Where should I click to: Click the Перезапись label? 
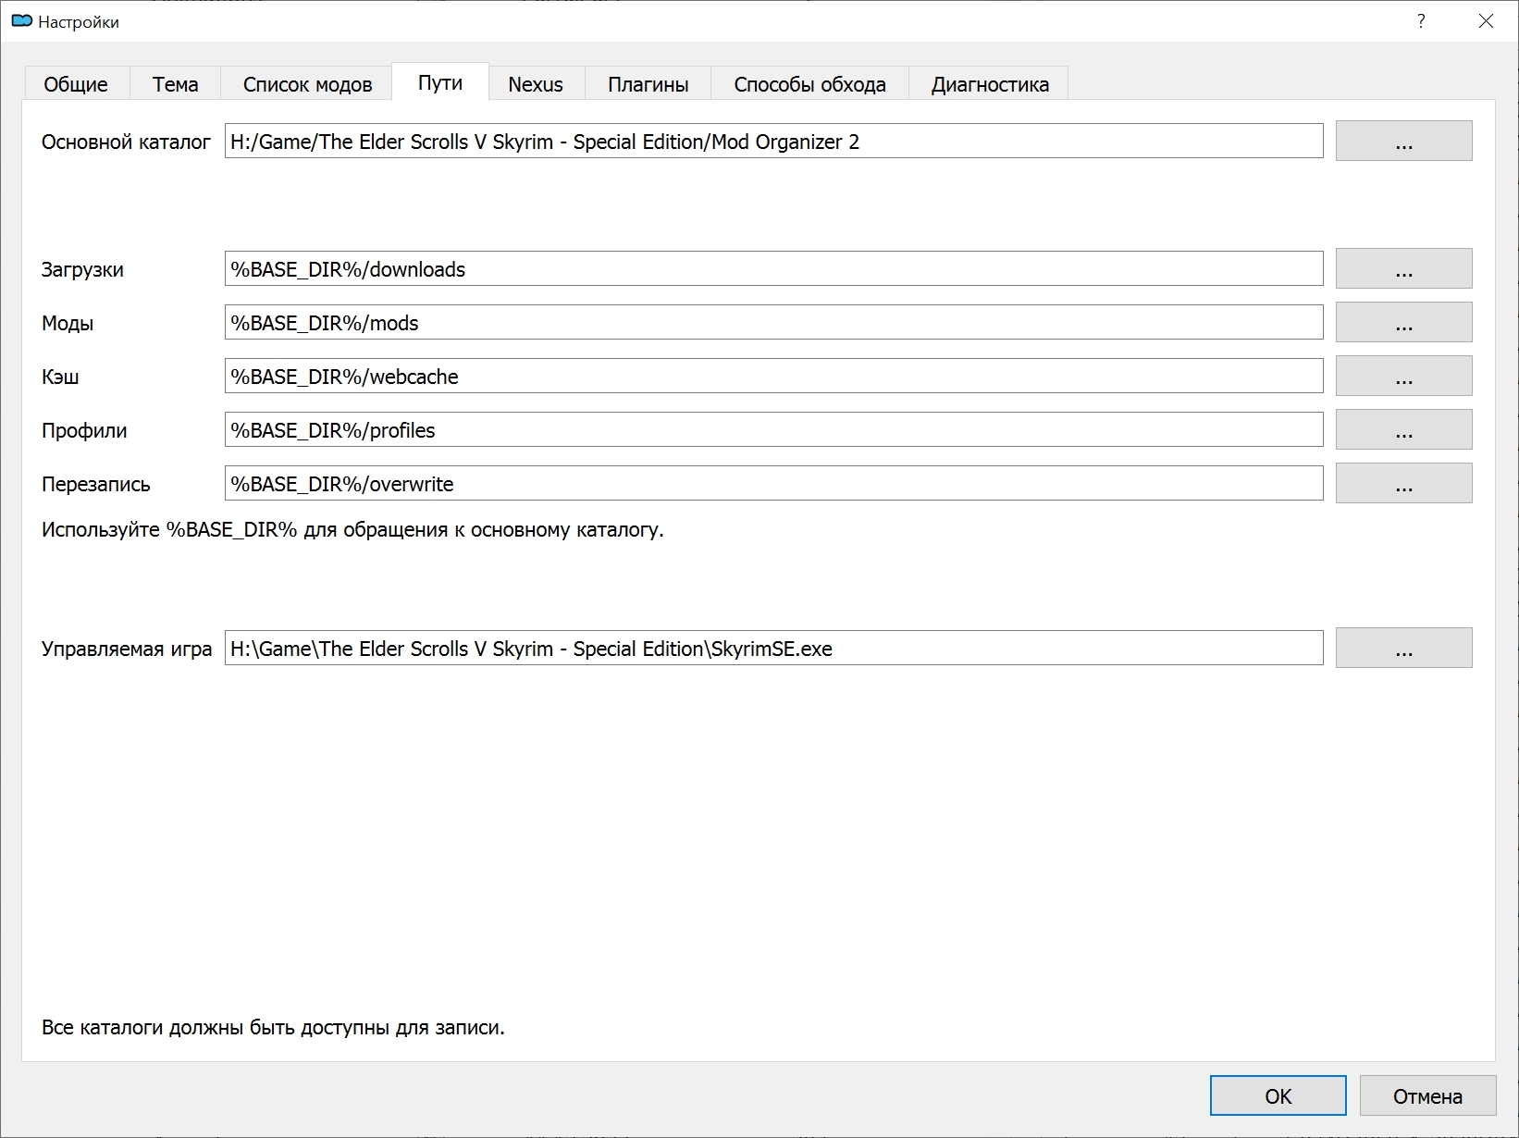click(x=95, y=484)
